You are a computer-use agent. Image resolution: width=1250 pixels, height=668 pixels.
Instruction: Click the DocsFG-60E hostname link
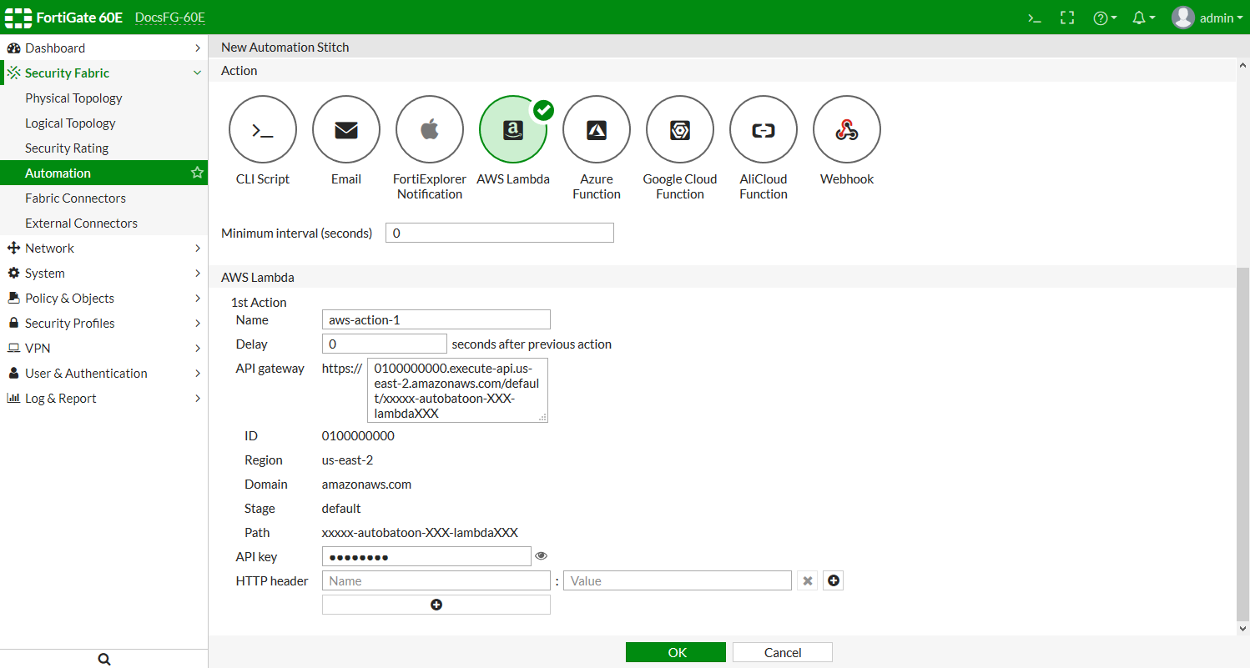(170, 18)
